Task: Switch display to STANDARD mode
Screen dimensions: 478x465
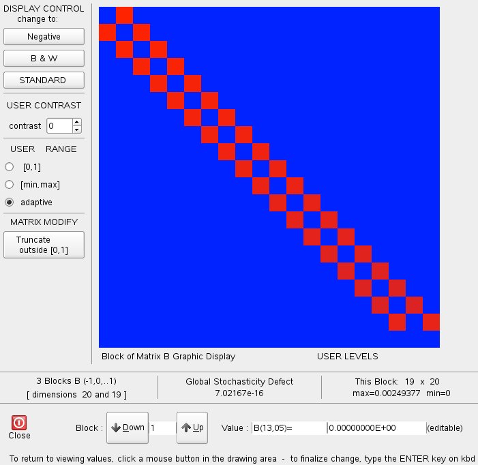Action: [x=43, y=80]
